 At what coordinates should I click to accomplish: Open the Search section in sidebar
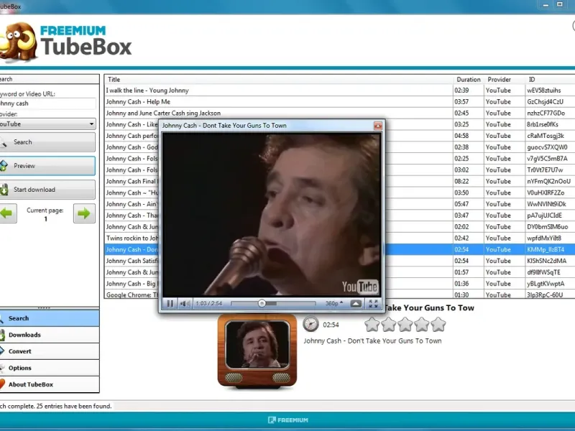coord(49,318)
